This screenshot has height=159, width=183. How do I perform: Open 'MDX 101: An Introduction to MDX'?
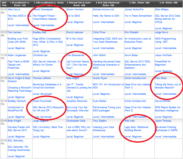coord(108,86)
